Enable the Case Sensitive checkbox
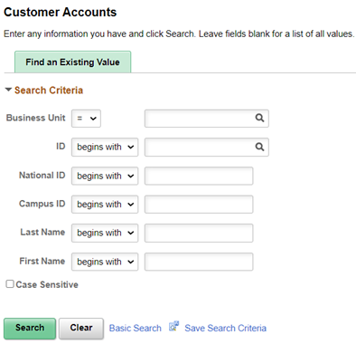The image size is (356, 344). pyautogui.click(x=10, y=284)
